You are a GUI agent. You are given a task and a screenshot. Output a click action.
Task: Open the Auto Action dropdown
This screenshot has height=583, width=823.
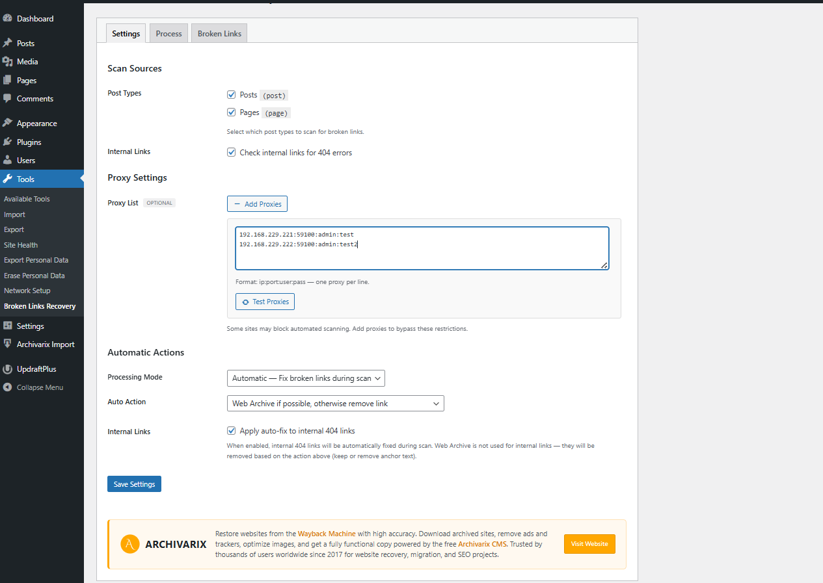(x=335, y=403)
